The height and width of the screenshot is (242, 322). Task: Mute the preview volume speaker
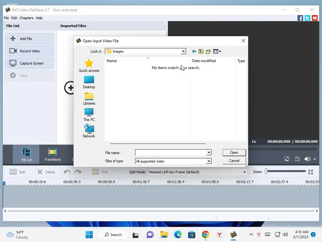(x=307, y=159)
